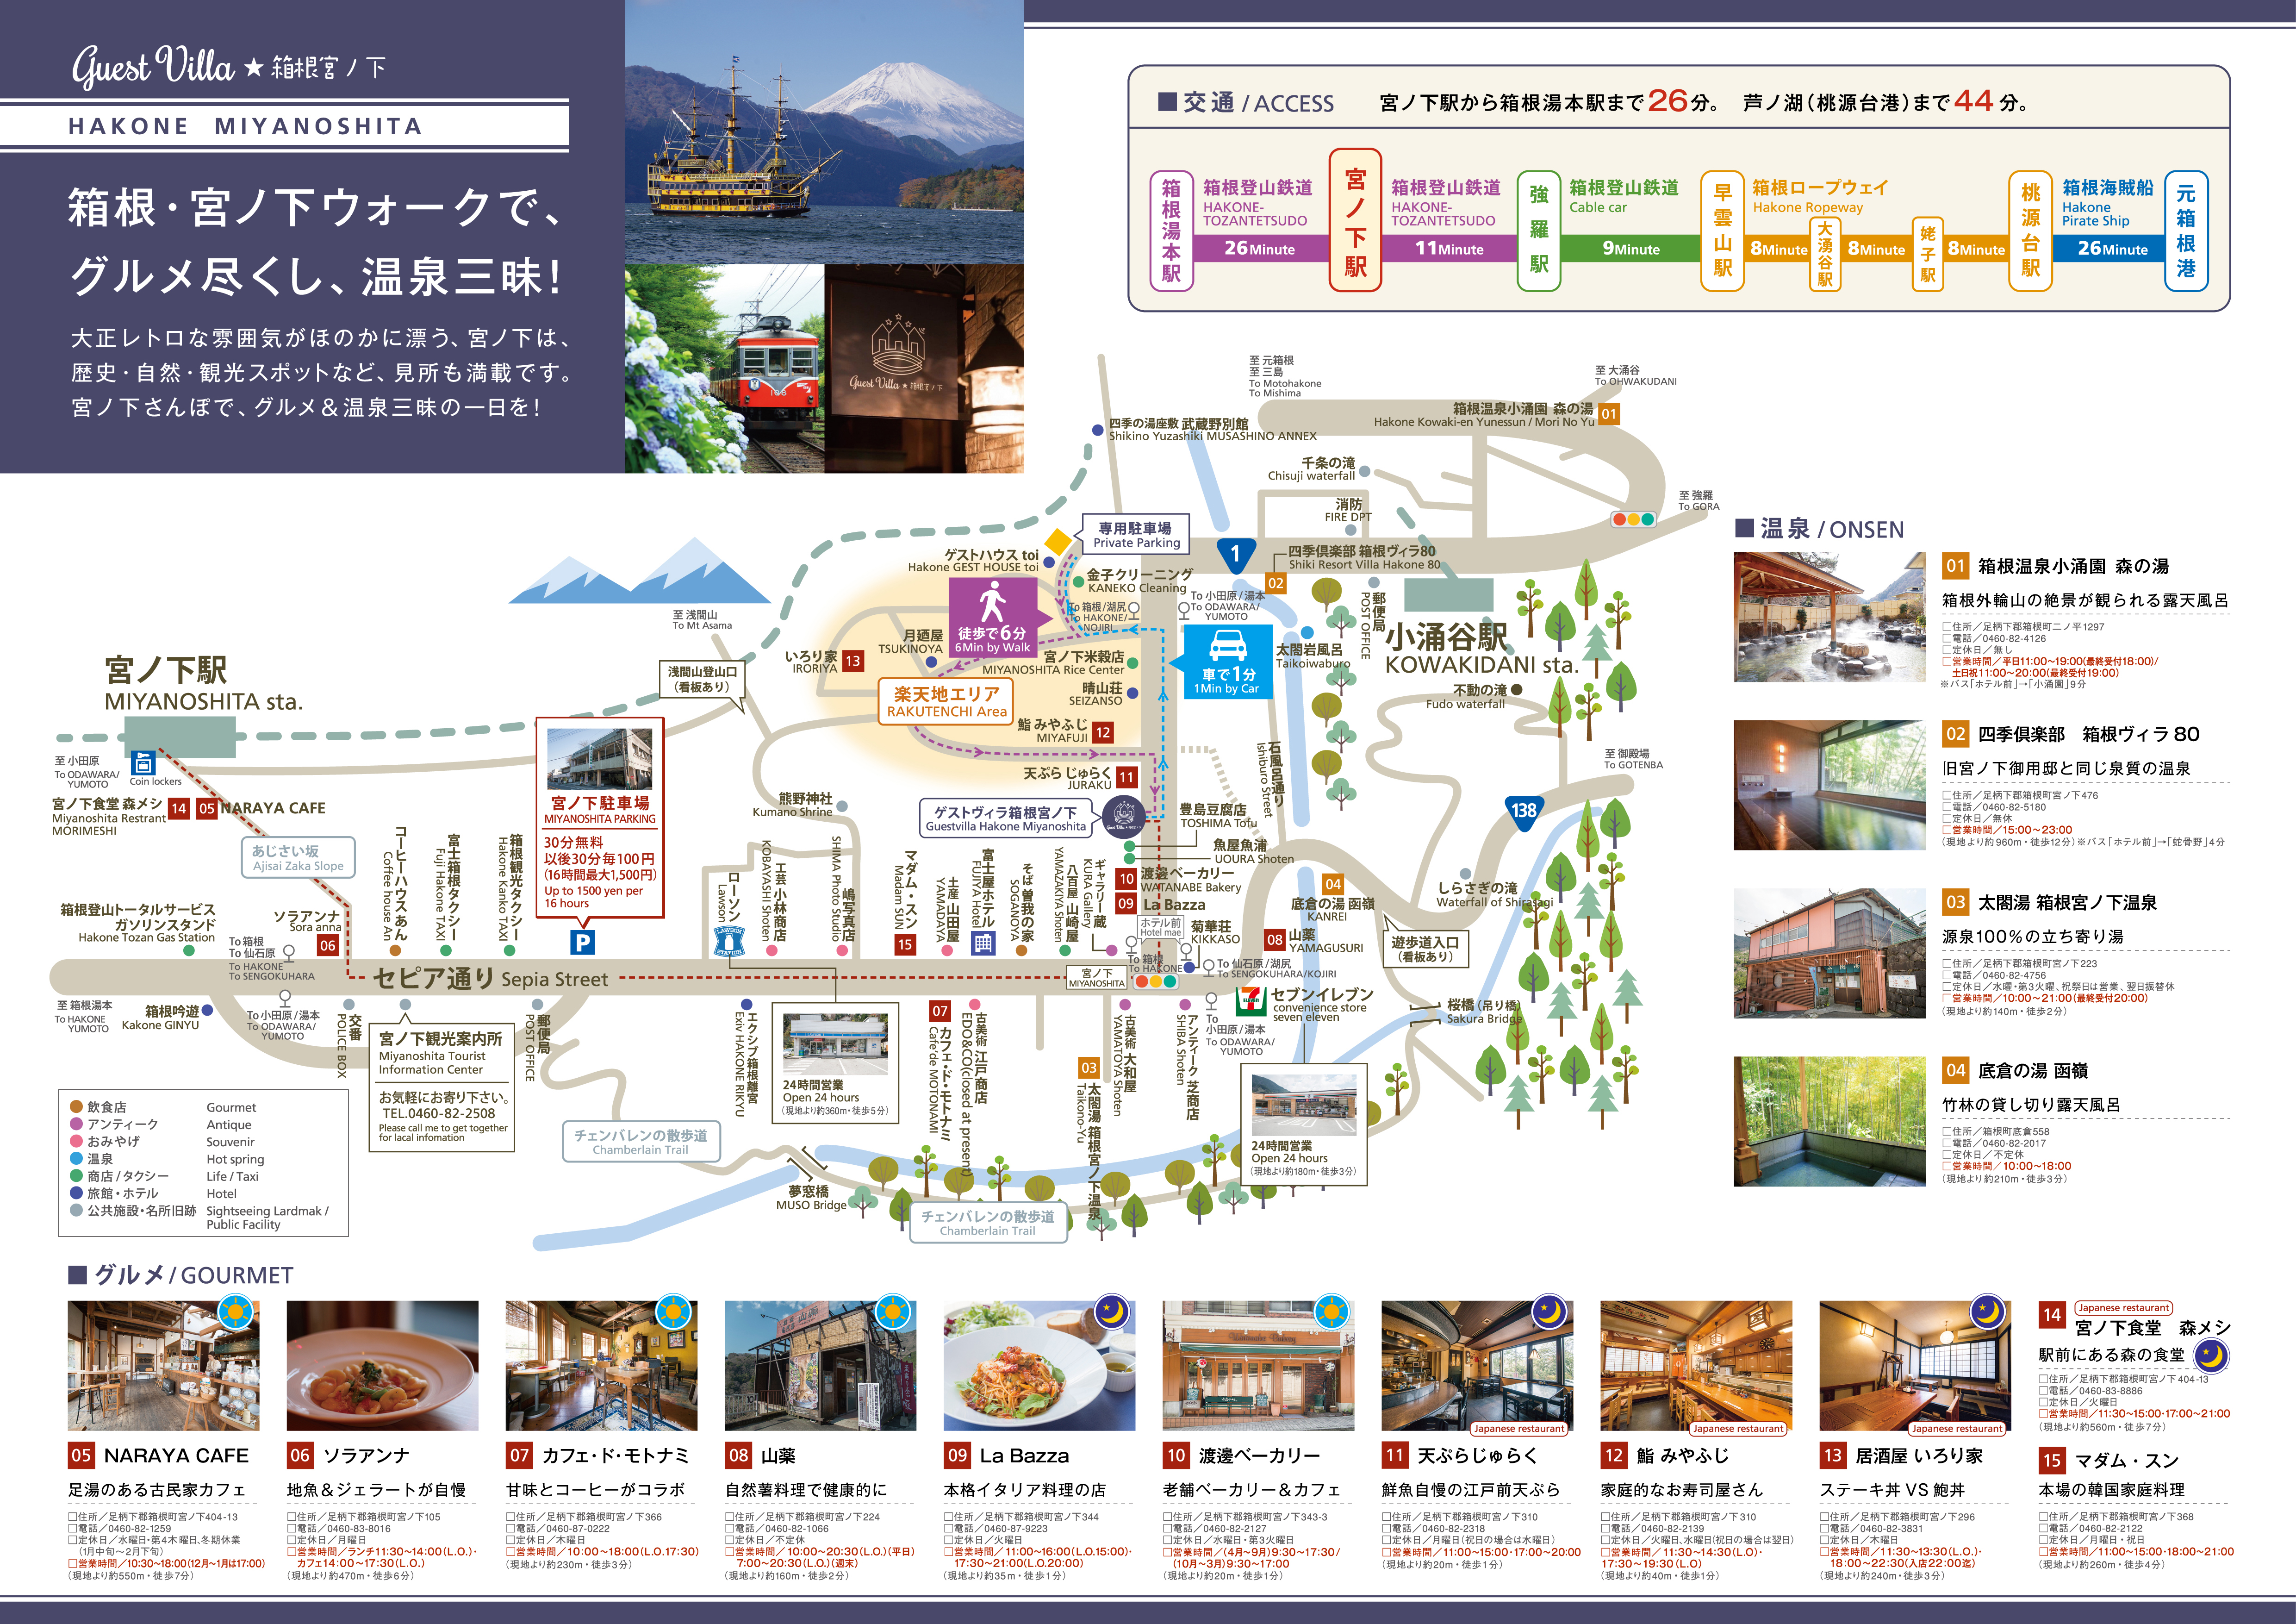Click the 01 Mori No Yu onsen photo
The height and width of the screenshot is (1624, 2296).
pyautogui.click(x=1829, y=617)
